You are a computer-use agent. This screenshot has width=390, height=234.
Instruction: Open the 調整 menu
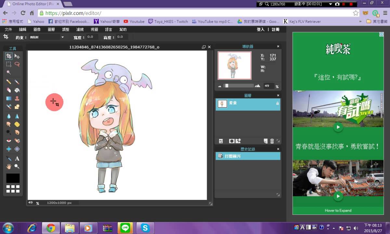tap(66, 29)
